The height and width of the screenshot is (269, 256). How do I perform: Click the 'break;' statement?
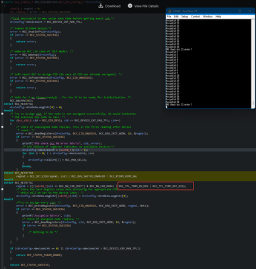click(x=27, y=166)
